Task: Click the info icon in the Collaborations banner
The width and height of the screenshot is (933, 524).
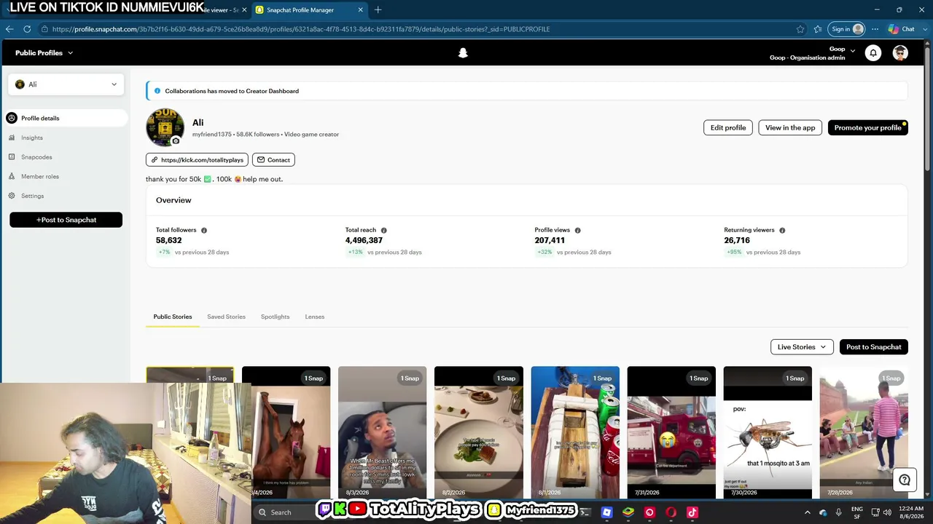Action: click(157, 91)
